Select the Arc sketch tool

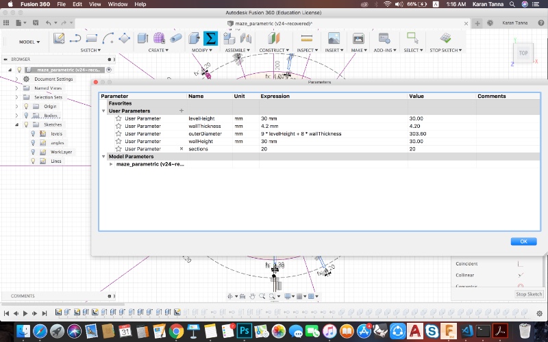pos(108,38)
